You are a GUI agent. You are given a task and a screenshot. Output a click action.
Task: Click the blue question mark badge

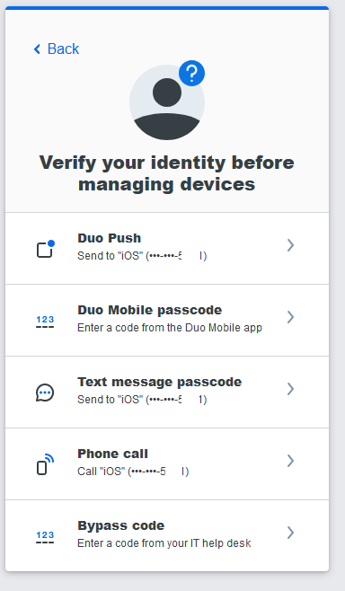pyautogui.click(x=191, y=73)
